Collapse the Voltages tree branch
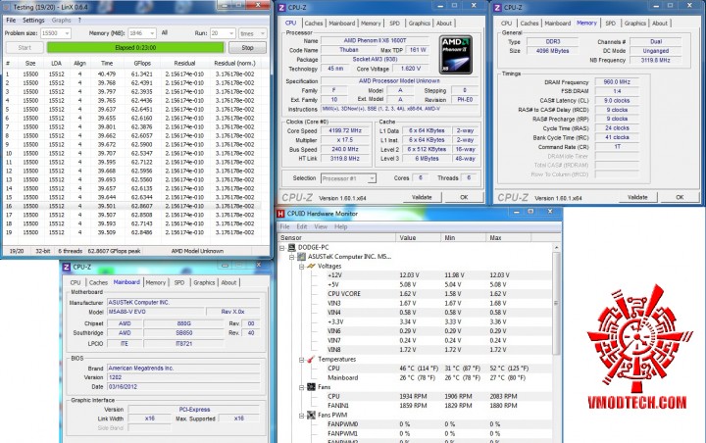 302,267
